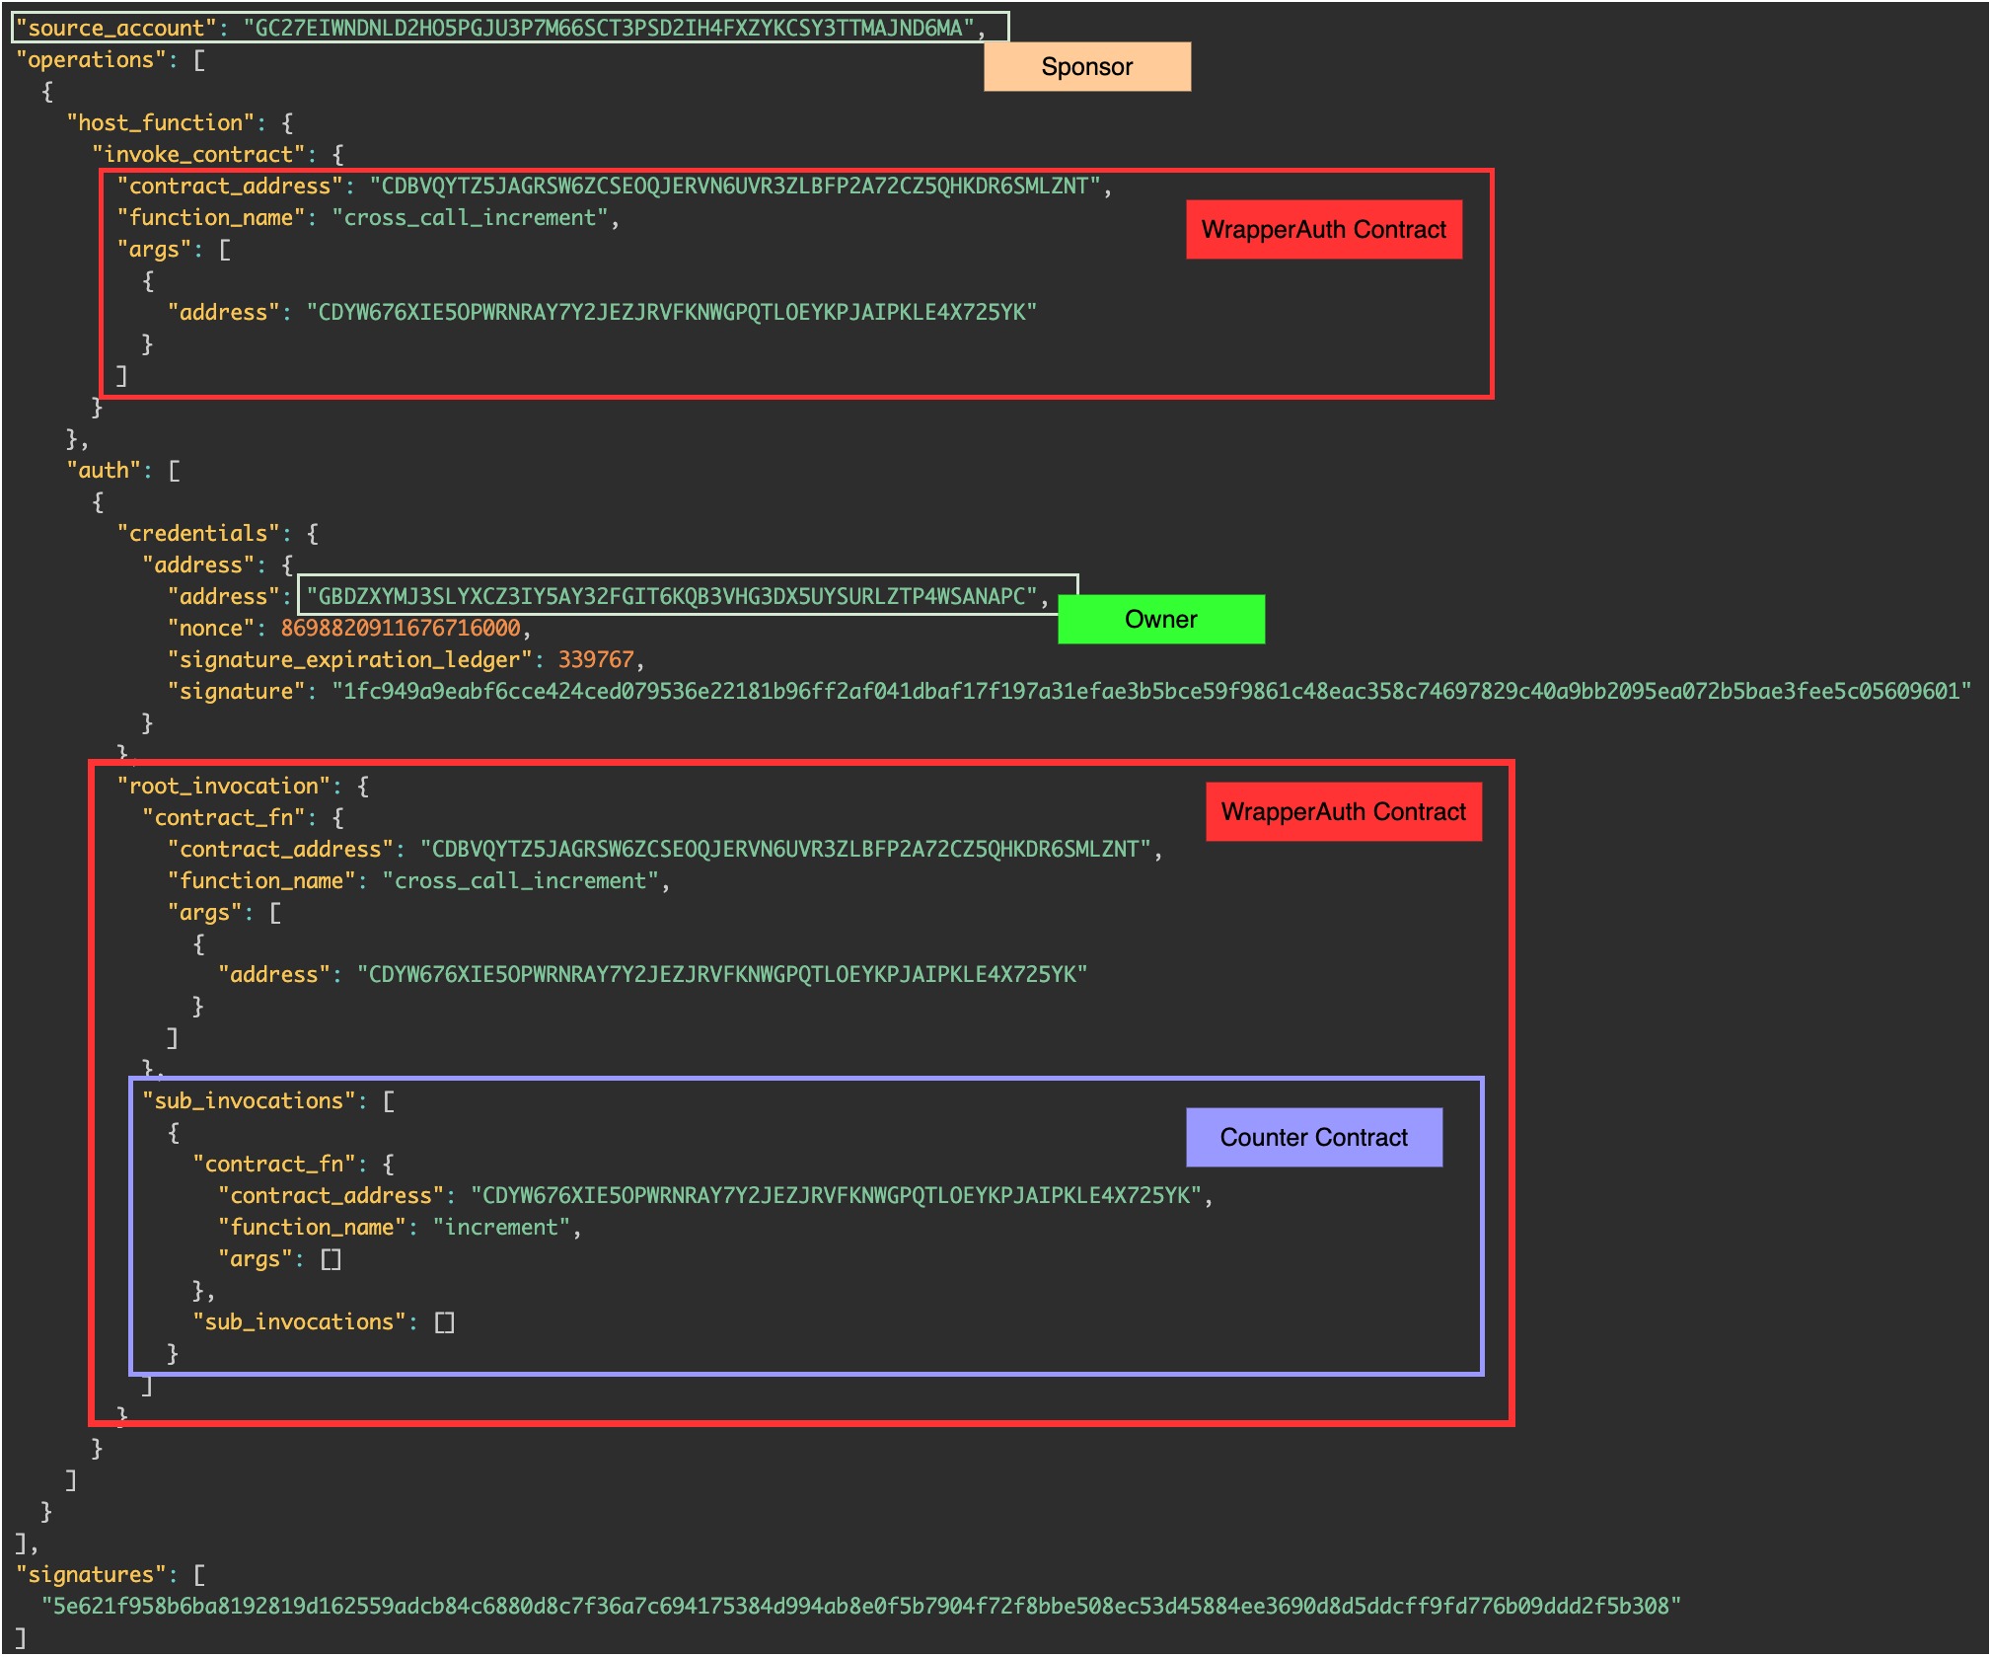
Task: Select the "root_invocation" key
Action: (224, 786)
